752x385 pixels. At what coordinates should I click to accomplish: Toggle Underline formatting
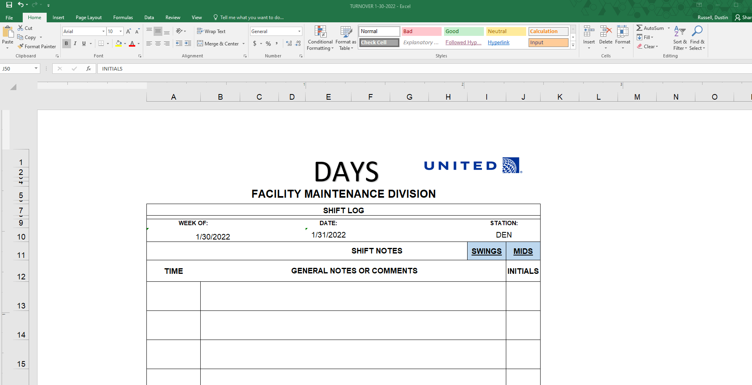pyautogui.click(x=84, y=43)
